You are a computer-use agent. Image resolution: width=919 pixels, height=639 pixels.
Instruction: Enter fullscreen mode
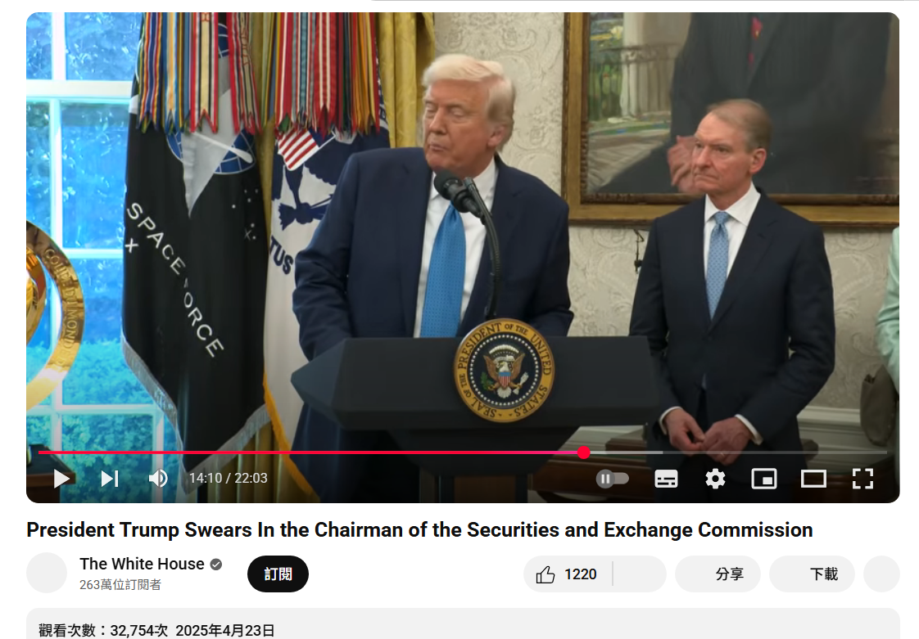pyautogui.click(x=862, y=479)
